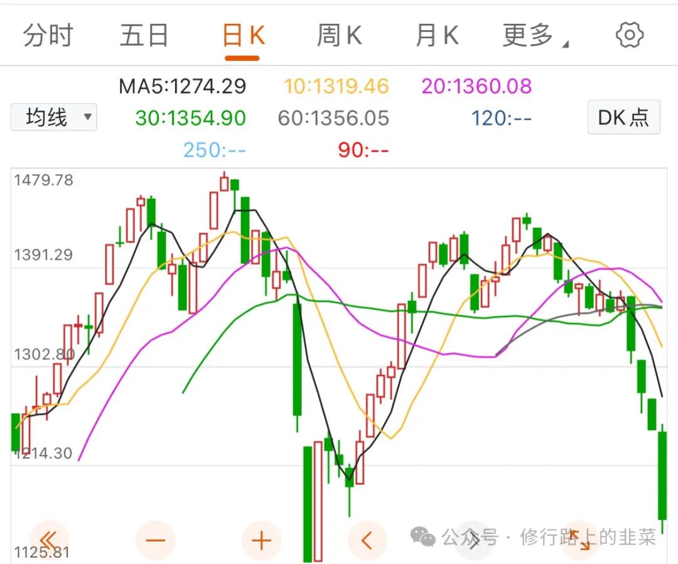This screenshot has height=564, width=678.
Task: Tap the WeChat logo in watermark
Action: click(422, 537)
